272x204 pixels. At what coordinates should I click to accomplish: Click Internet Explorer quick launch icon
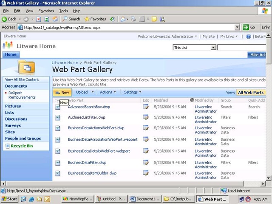31,199
